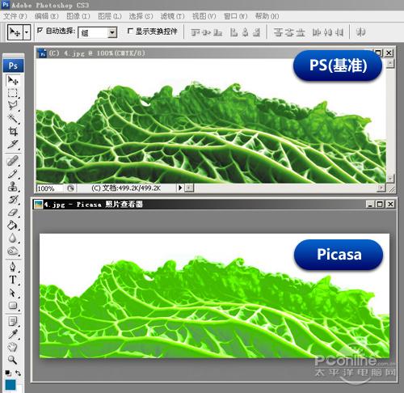Open the Move tool preset picker arrow
Image resolution: width=404 pixels, height=393 pixels.
point(27,32)
